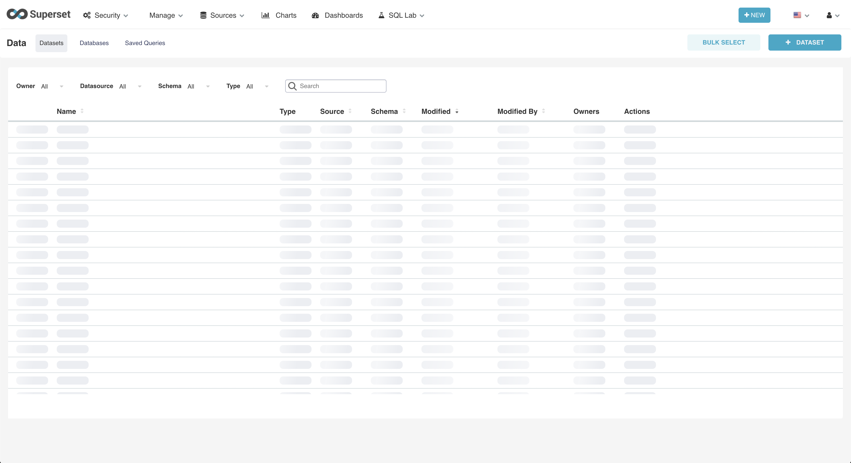
Task: Open Charts via bar chart icon
Action: (265, 15)
